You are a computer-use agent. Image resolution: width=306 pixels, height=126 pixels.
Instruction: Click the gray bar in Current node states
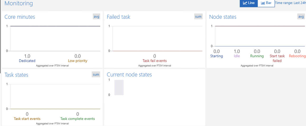pyautogui.click(x=119, y=88)
